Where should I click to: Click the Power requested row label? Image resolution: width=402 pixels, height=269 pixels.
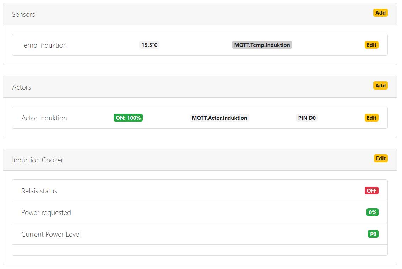(46, 212)
